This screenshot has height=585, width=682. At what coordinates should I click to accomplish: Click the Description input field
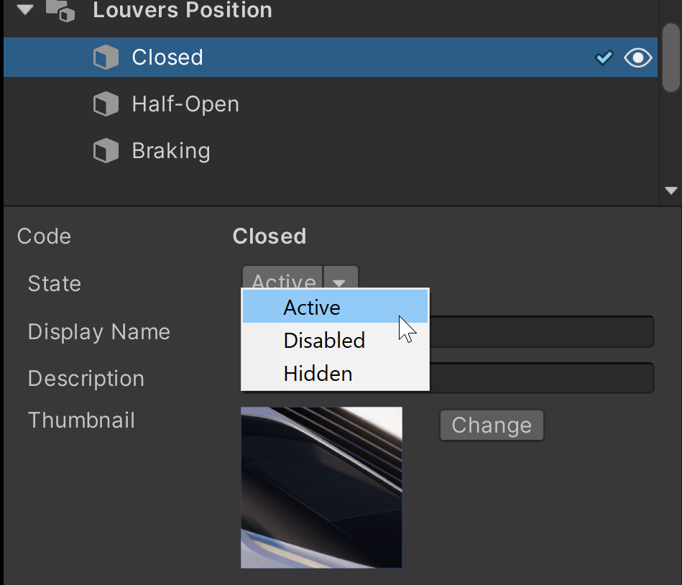[x=540, y=378]
